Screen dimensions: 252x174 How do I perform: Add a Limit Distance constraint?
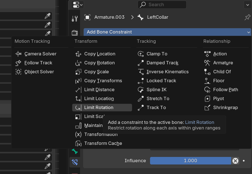coord(102,90)
